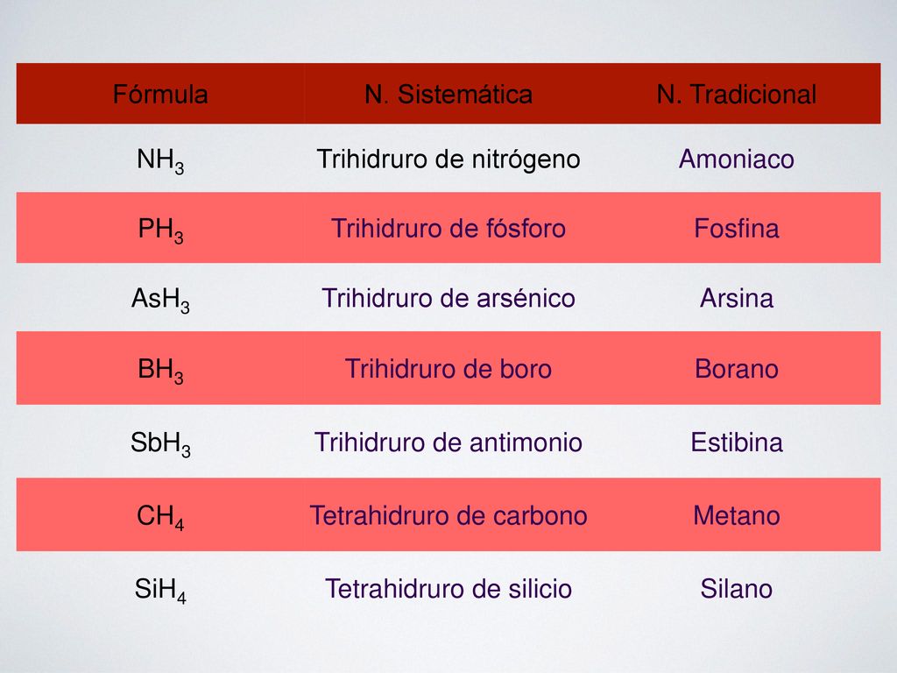Select the Trihidruro de nitrógeno text
Viewport: 897px width, 673px height.
(448, 159)
